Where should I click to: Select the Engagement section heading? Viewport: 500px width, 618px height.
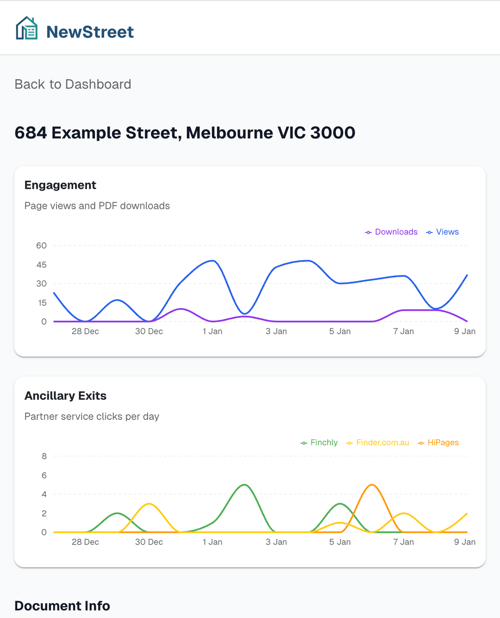point(60,185)
